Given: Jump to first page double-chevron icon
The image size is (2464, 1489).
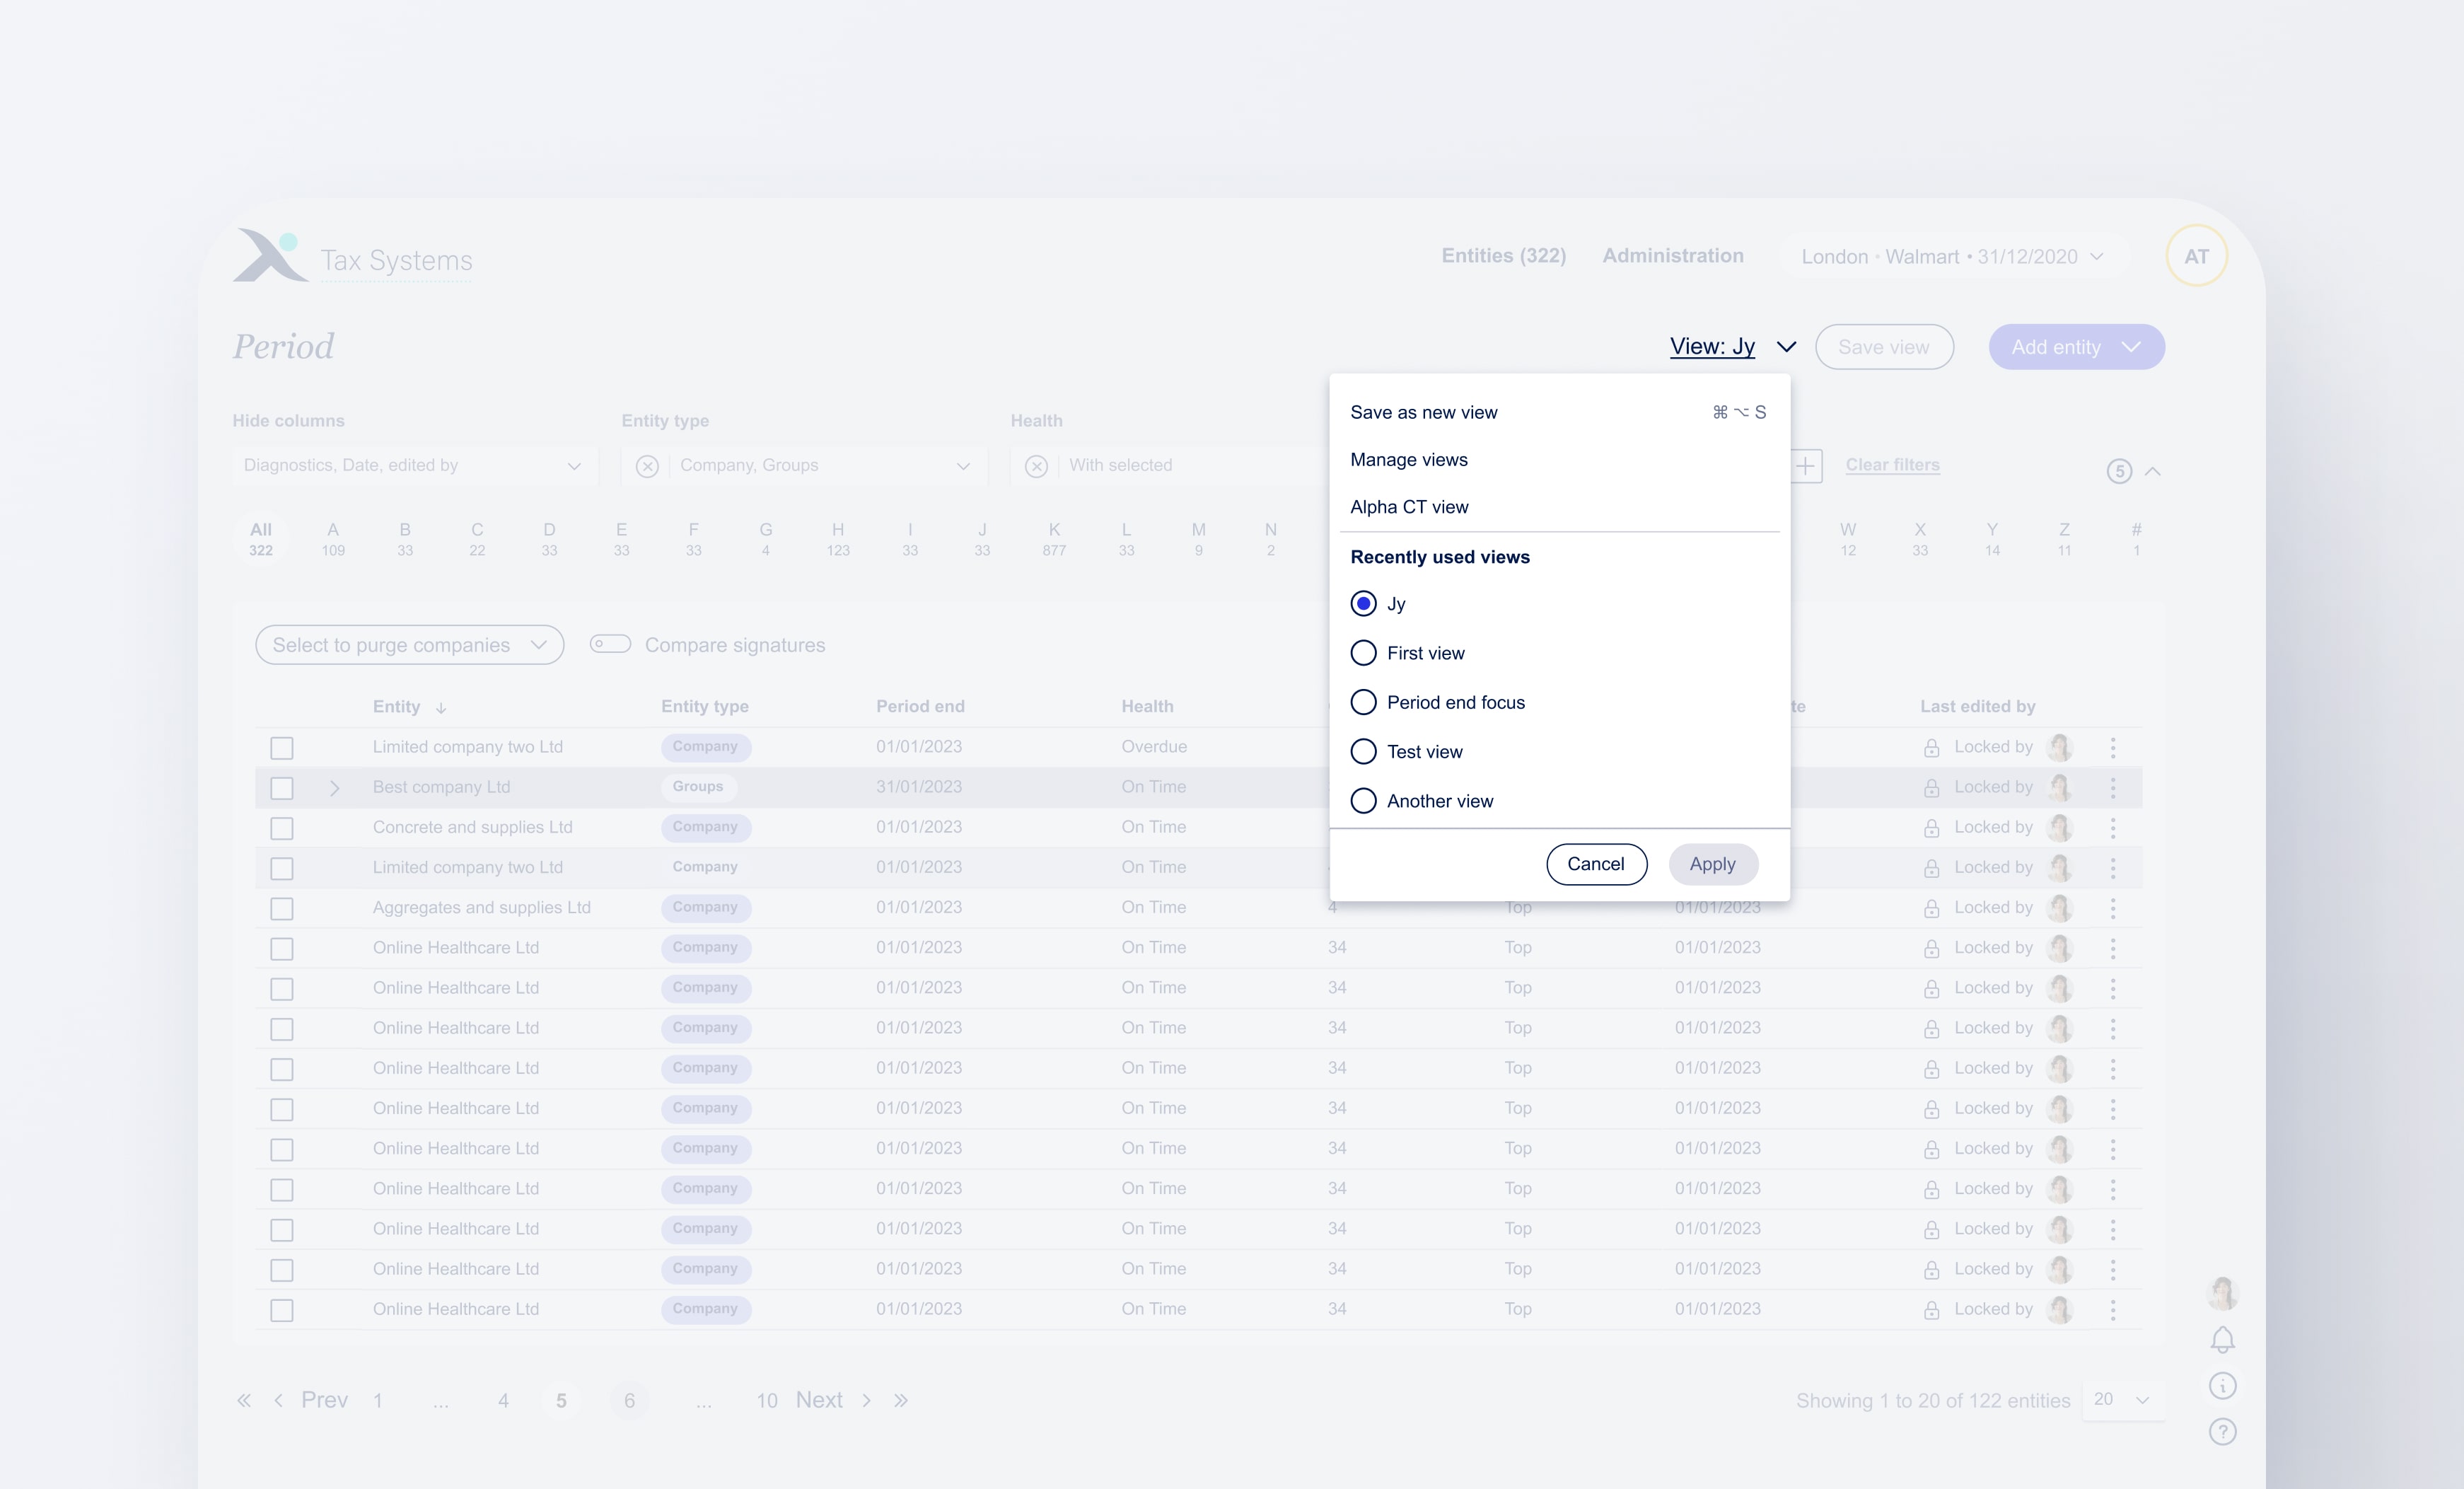Looking at the screenshot, I should (x=243, y=1400).
